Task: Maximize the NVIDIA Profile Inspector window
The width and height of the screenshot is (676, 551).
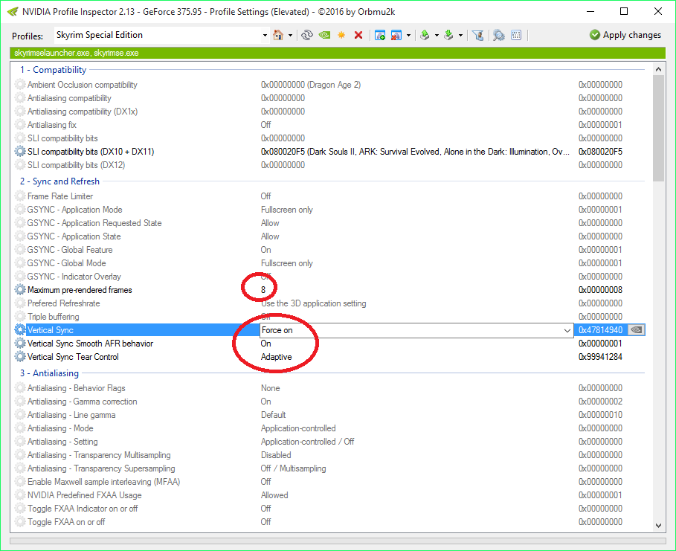Action: (623, 11)
